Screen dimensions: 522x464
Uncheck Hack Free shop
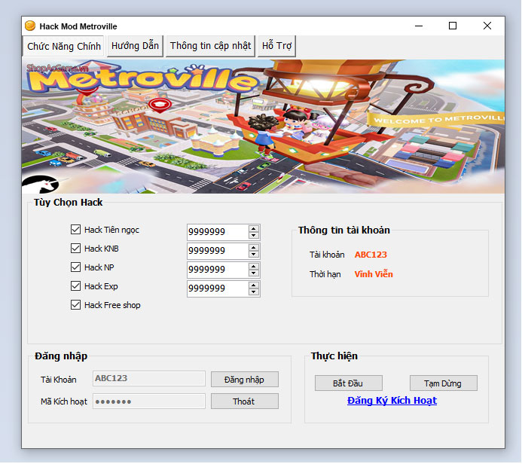pyautogui.click(x=75, y=305)
